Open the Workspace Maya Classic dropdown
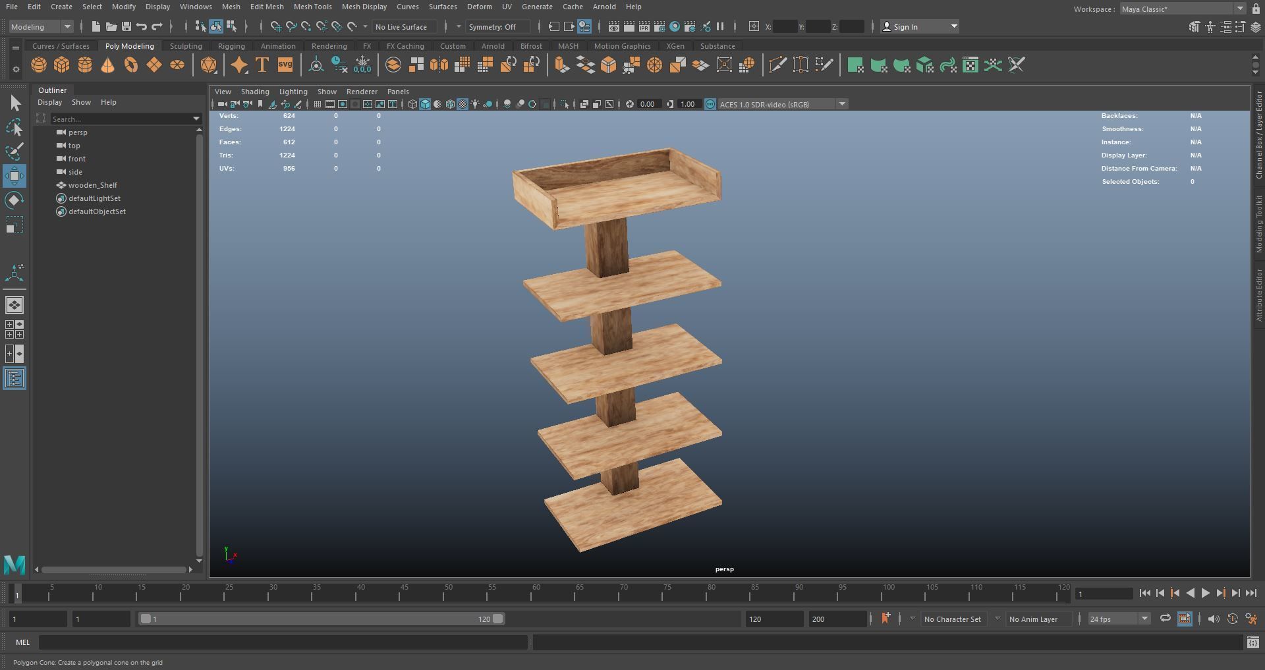 click(x=1182, y=9)
